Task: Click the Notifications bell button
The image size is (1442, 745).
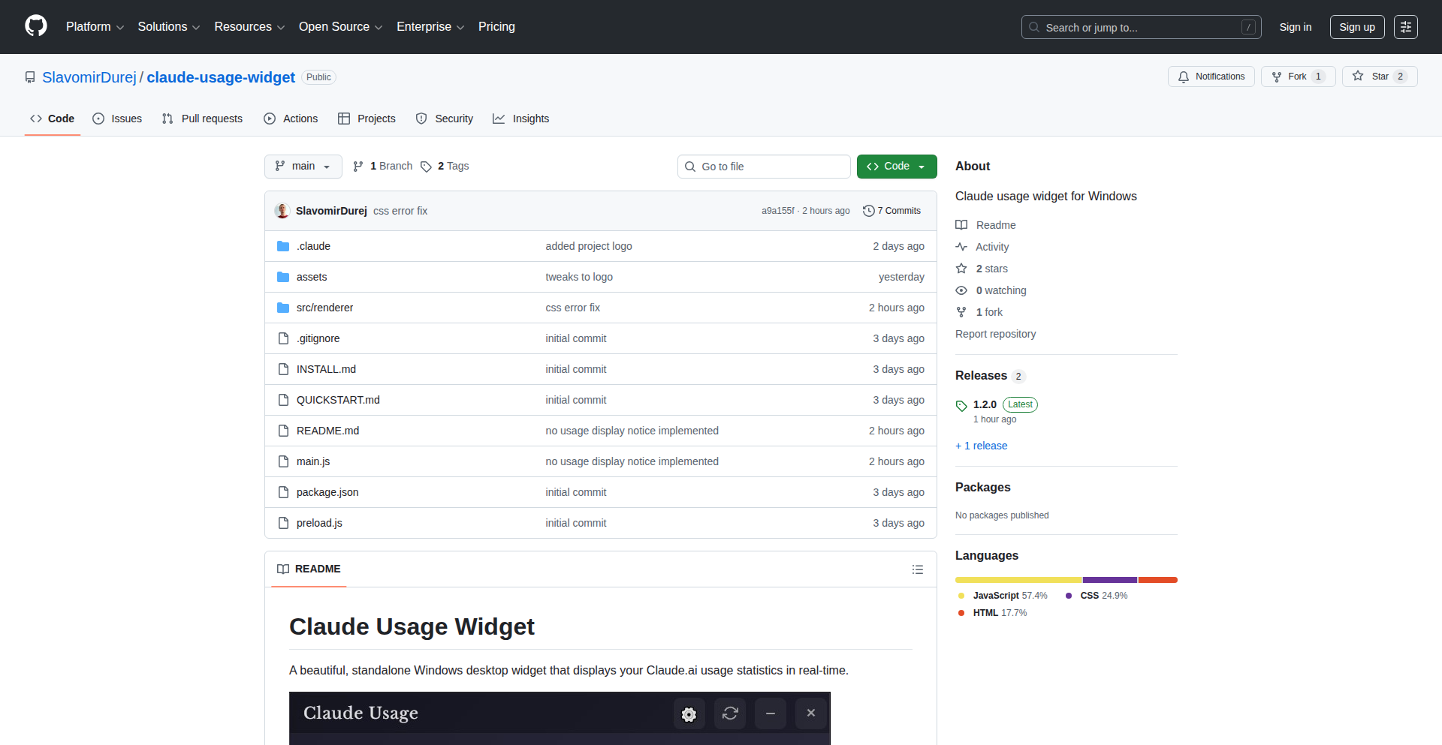Action: coord(1211,77)
